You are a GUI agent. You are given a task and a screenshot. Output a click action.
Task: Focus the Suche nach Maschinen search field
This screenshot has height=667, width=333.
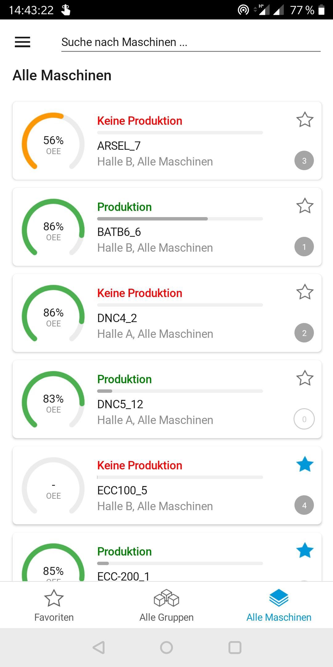click(191, 42)
